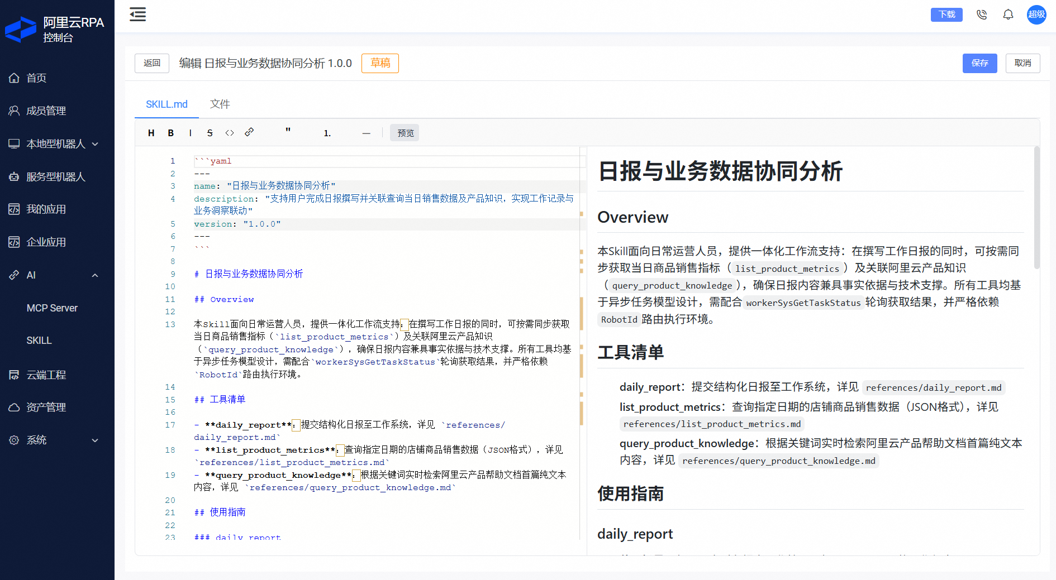Click the phone support icon
The image size is (1056, 580).
tap(982, 15)
